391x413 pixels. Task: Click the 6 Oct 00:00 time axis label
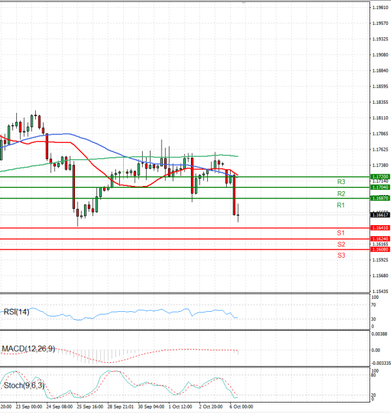coord(240,406)
